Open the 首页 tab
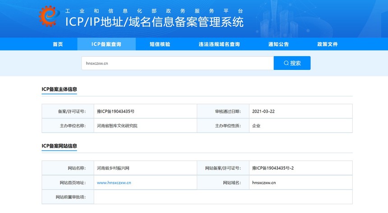The image size is (388, 213). 58,44
